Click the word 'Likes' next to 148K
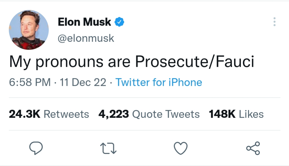Image resolution: width=289 pixels, height=166 pixels. [251, 114]
